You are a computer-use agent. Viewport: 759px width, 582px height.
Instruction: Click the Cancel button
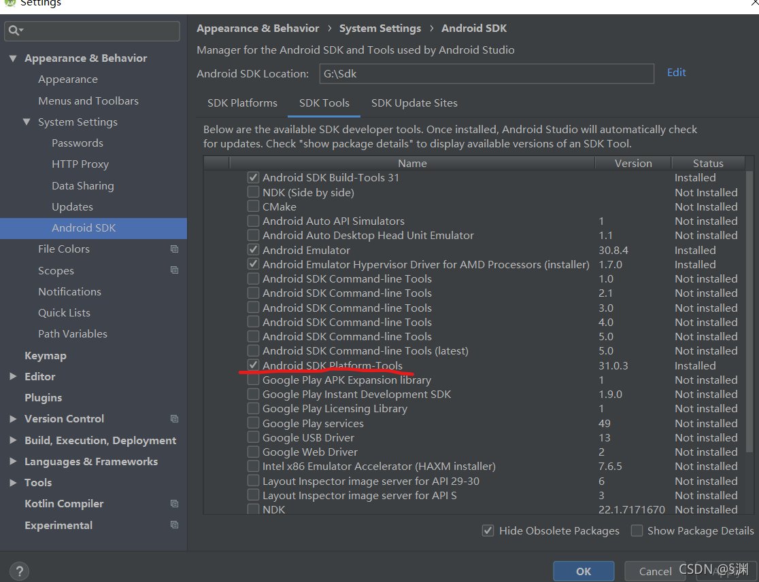(x=654, y=571)
